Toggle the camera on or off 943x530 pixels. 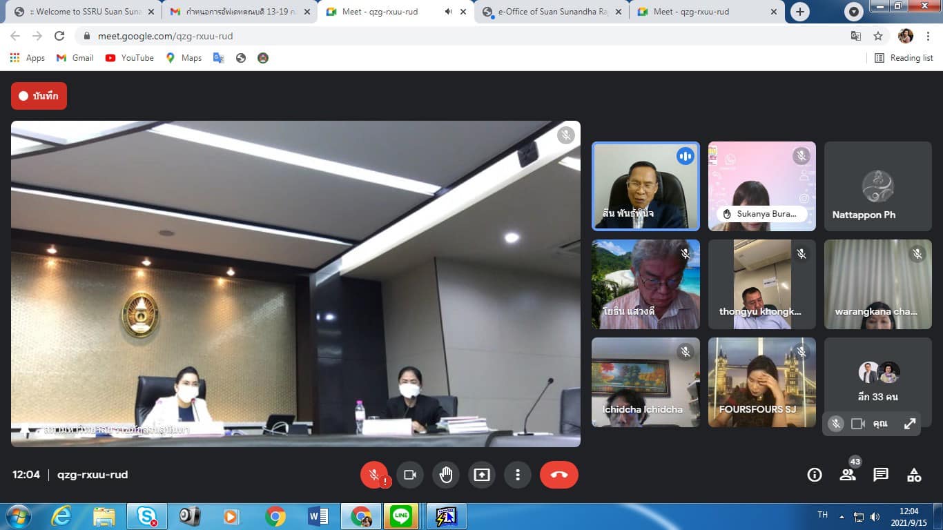[x=409, y=475]
